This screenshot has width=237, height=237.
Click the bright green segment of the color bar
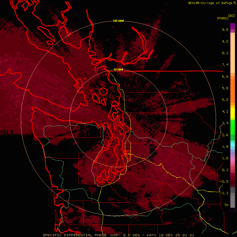233,127
